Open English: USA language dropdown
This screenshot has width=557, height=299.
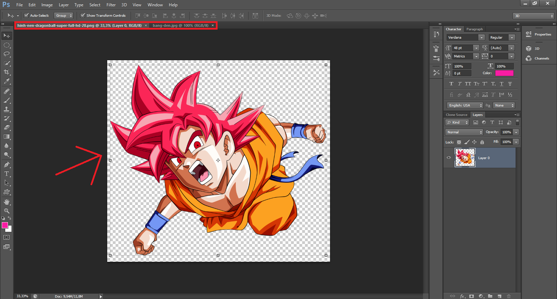465,105
